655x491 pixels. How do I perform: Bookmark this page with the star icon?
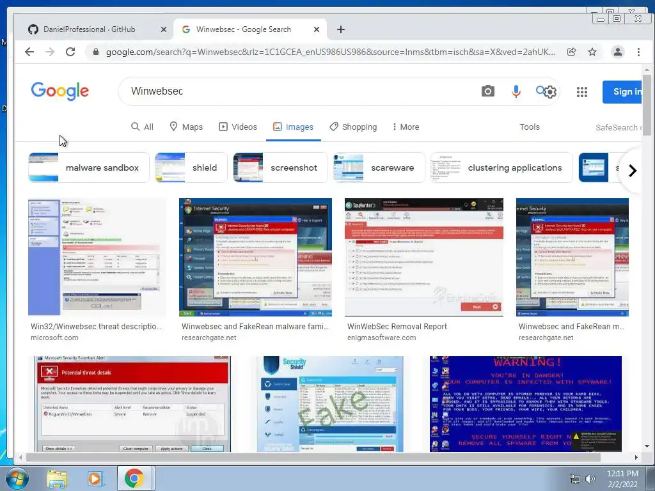click(592, 52)
